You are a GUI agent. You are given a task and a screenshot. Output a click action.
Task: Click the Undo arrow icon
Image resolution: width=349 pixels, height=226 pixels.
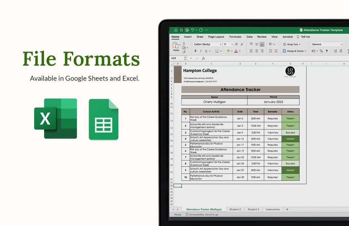pos(192,30)
